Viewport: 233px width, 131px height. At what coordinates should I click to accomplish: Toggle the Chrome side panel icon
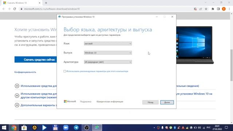coord(218,9)
